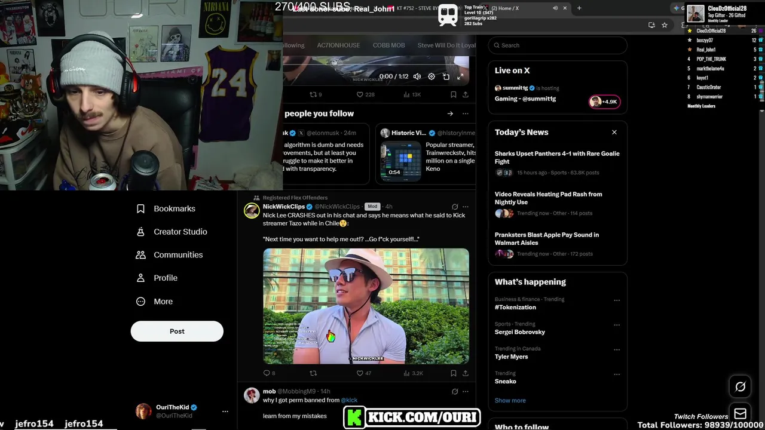
Task: Open the Sergei Bobrovsky trend
Action: 520,332
